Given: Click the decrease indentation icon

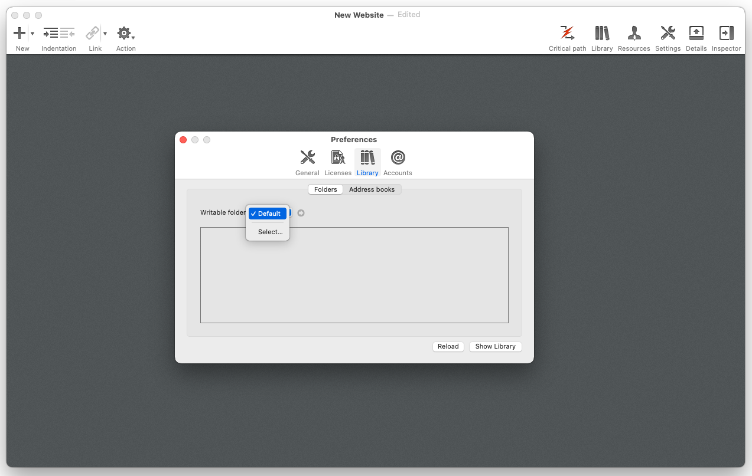Looking at the screenshot, I should click(67, 34).
